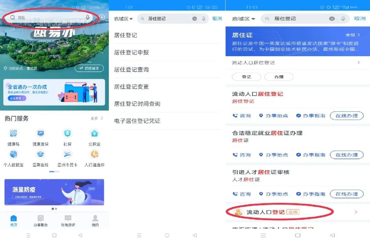Open 健康码 health code service
Viewport: 370px width, 242px height.
point(13,138)
